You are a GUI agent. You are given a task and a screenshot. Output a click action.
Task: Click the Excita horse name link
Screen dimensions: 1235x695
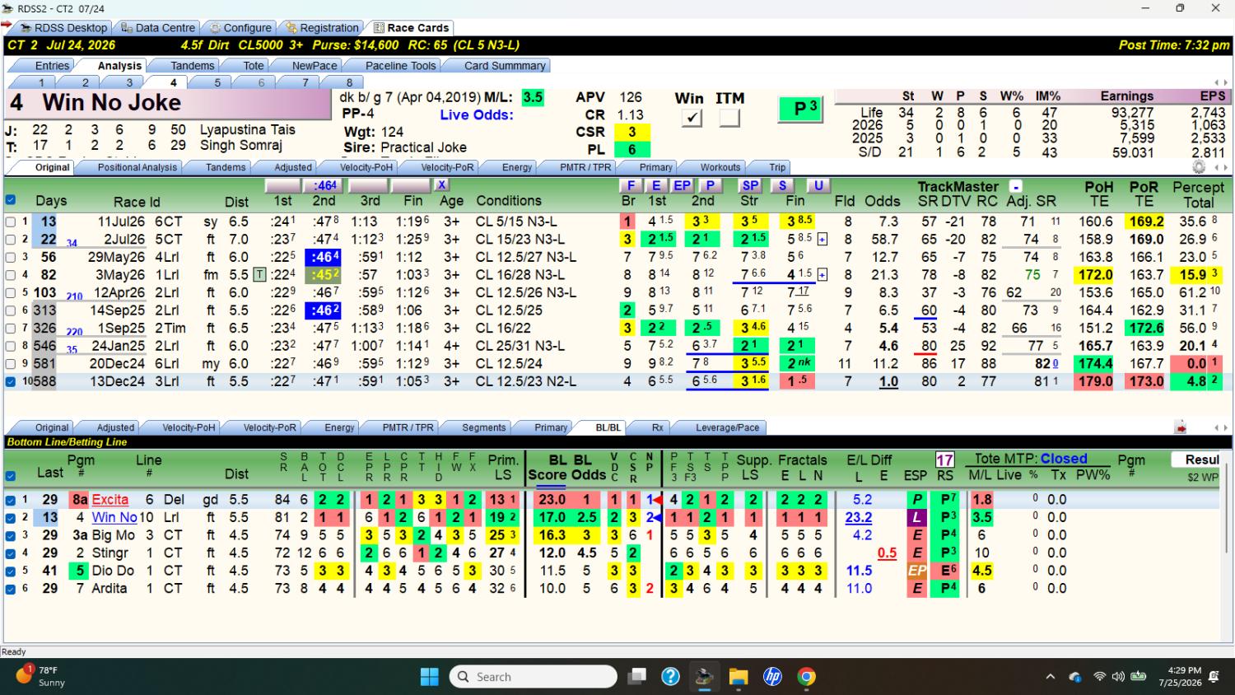pyautogui.click(x=110, y=500)
